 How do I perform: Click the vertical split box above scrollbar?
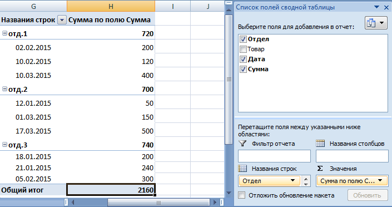(x=229, y=3)
